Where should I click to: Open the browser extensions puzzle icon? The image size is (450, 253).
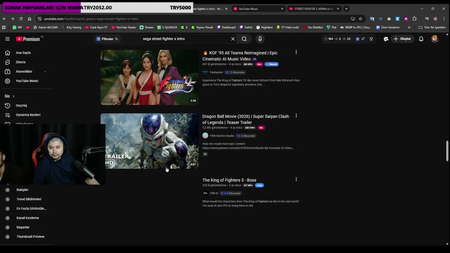(x=414, y=19)
